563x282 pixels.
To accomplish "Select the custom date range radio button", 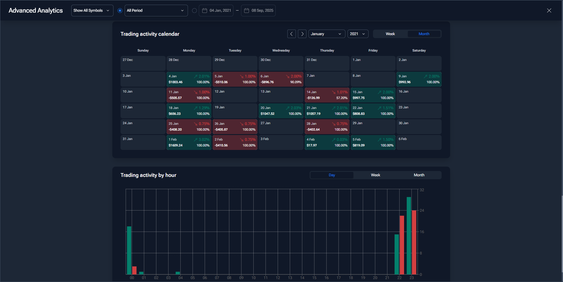I will pos(194,11).
